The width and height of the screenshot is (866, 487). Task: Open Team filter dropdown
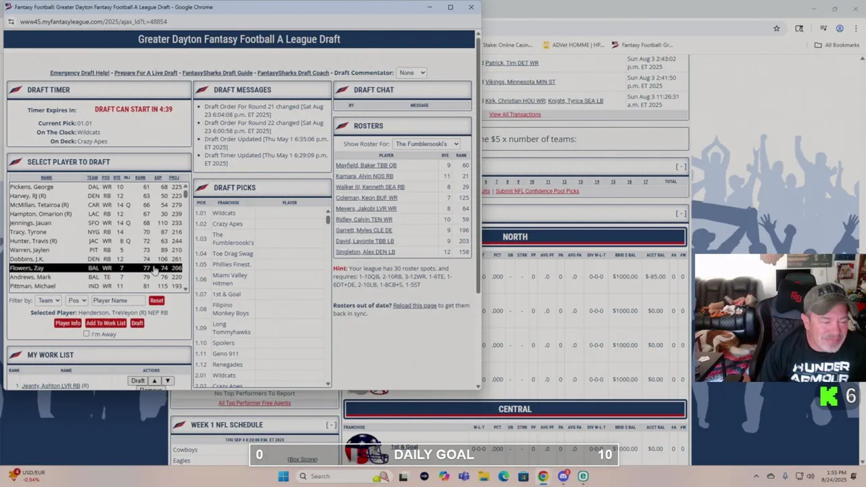coord(49,300)
